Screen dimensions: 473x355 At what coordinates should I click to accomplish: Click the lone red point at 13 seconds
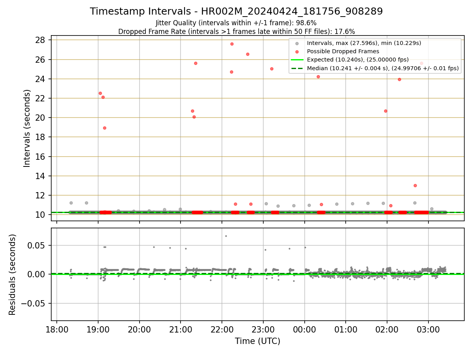point(415,185)
